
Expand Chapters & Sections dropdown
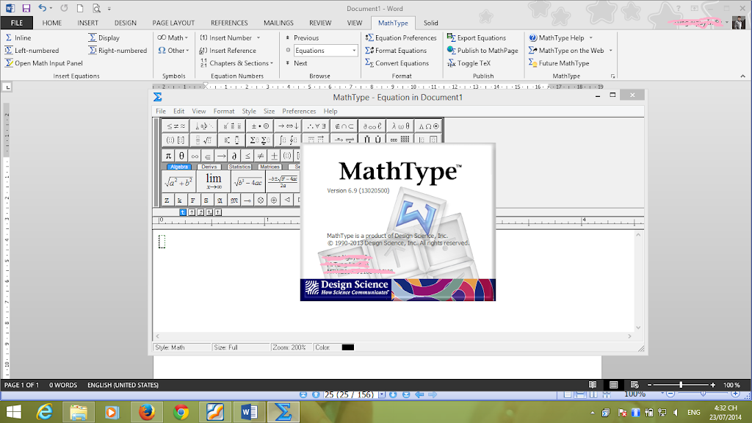pos(236,63)
